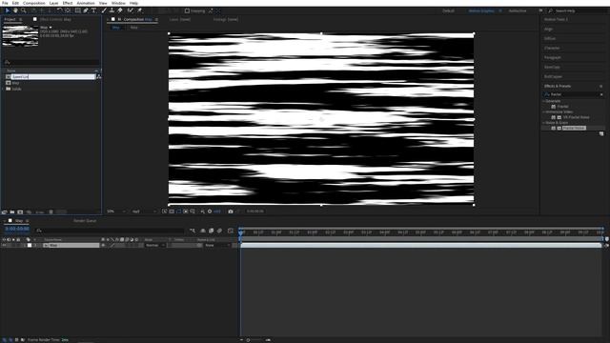Select the Type tool
The image size is (610, 343).
point(93,10)
